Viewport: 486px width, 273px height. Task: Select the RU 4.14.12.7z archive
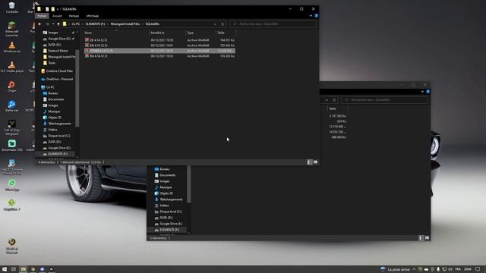pos(99,56)
